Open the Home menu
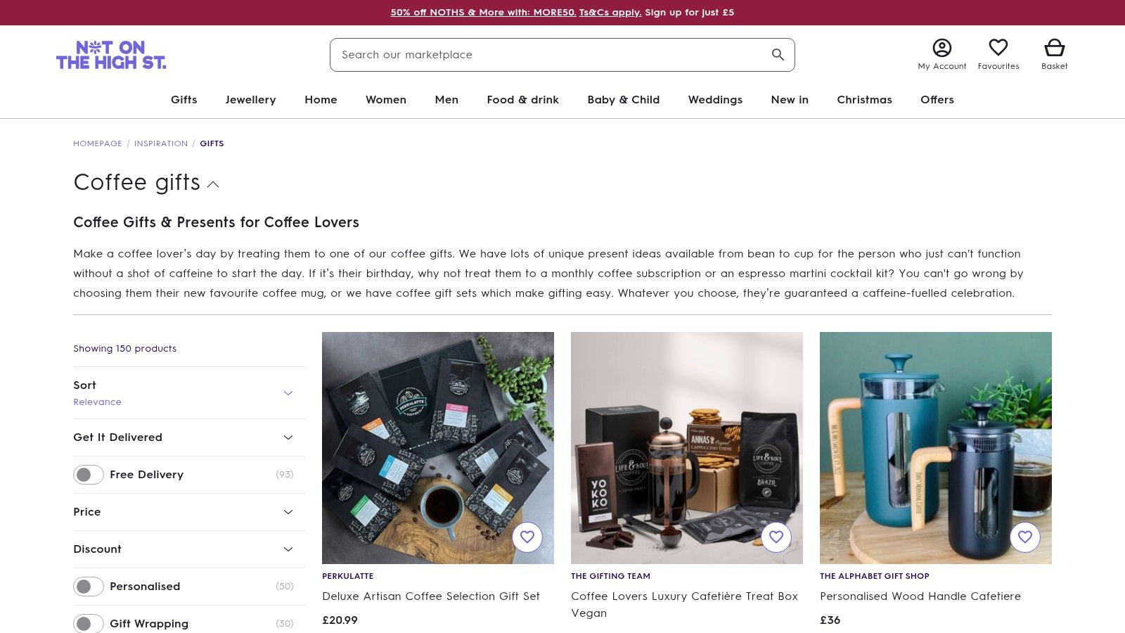Viewport: 1125px width, 633px height. tap(321, 100)
